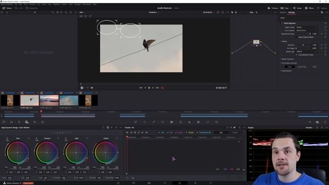
Task: Toggle the Effects panel button
Action: pos(309,8)
